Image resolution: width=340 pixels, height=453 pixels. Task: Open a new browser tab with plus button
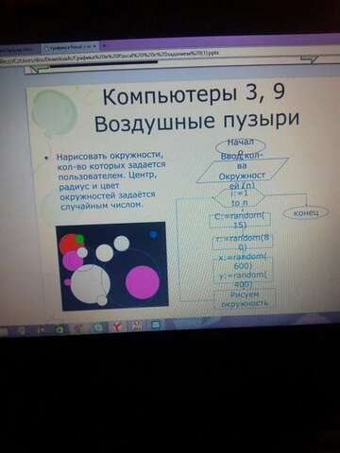click(104, 46)
